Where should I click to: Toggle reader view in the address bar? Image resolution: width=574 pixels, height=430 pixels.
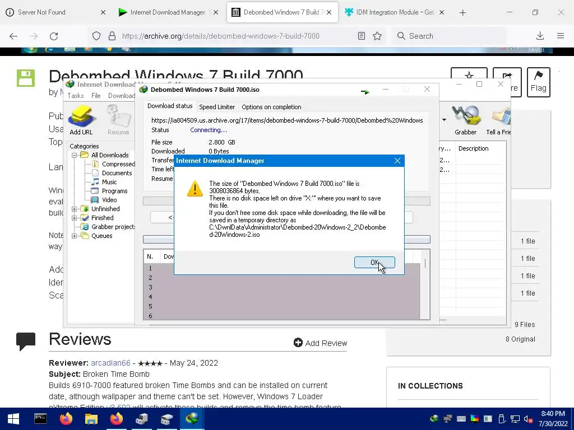click(x=362, y=36)
